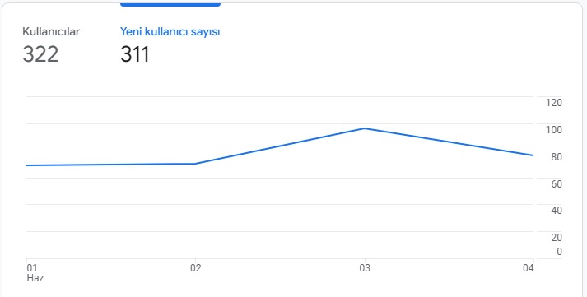This screenshot has height=297, width=587.
Task: Select the chart data point above 02
Action: pyautogui.click(x=195, y=164)
